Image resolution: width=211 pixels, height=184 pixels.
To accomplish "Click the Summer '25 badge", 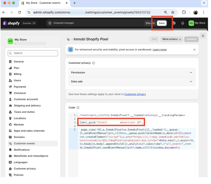I will (29, 23).
